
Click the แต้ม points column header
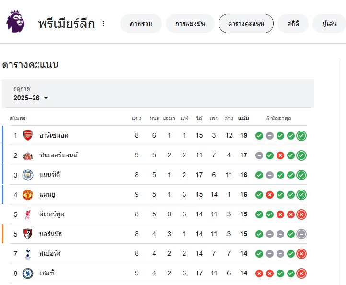[x=243, y=118]
